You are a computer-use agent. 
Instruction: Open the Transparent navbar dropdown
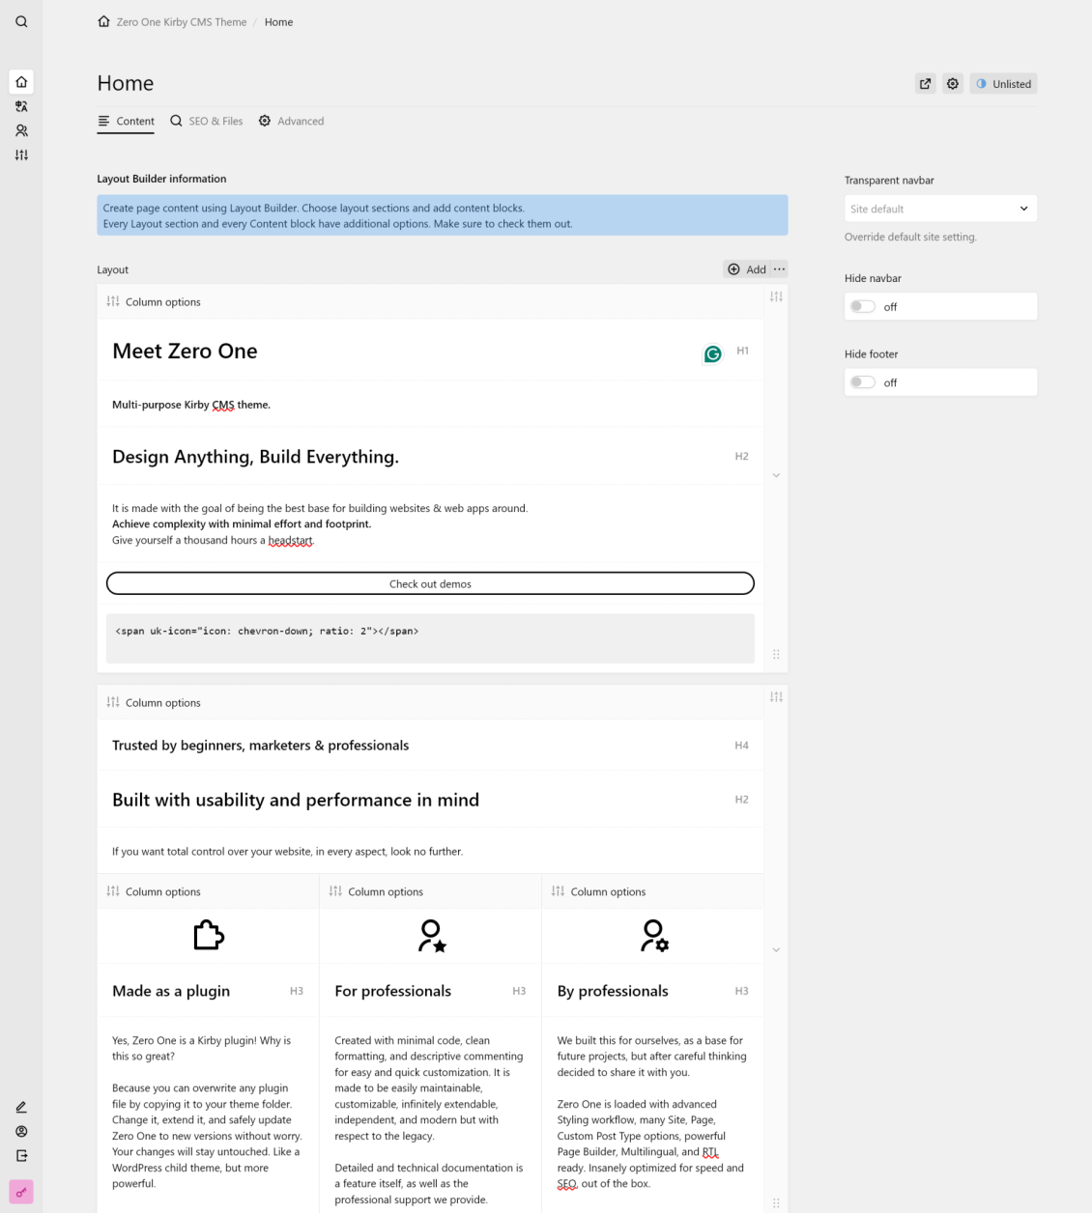939,209
